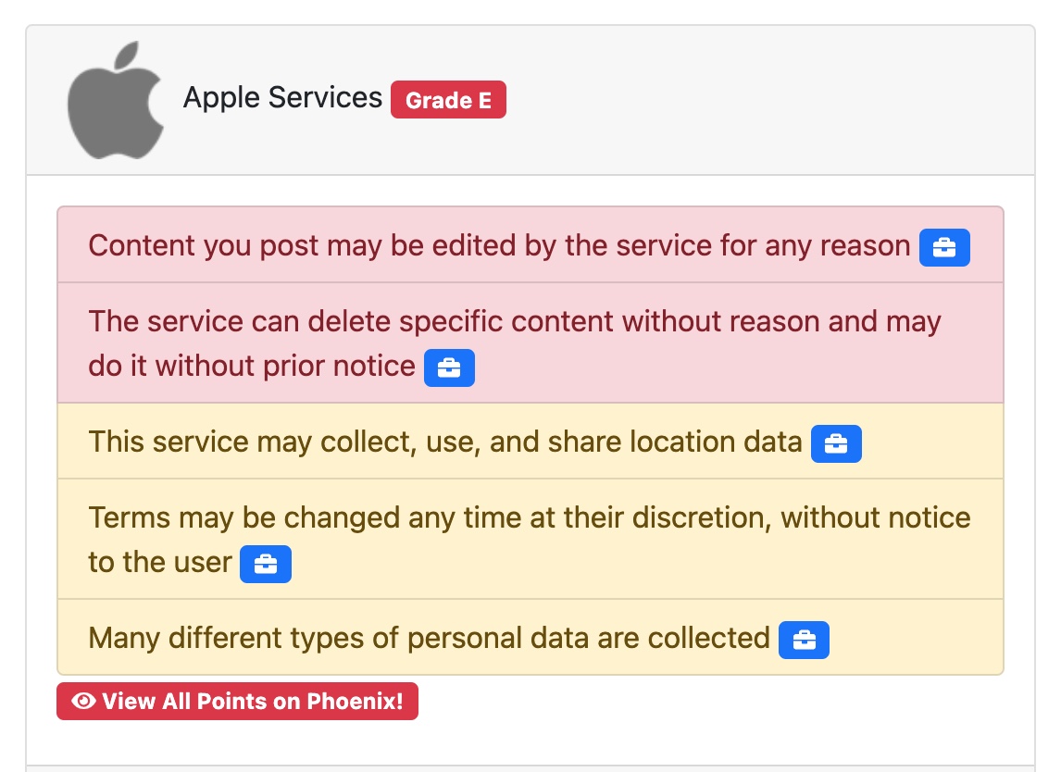Click the word 'Phoenix!' on the red button
Viewport: 1061px width, 772px height.
point(362,702)
